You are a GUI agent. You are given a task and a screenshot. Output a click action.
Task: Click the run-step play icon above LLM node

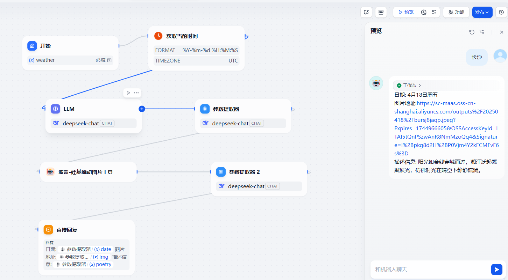pos(128,93)
